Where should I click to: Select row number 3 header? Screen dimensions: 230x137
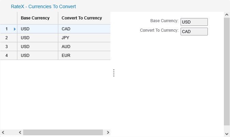7,47
